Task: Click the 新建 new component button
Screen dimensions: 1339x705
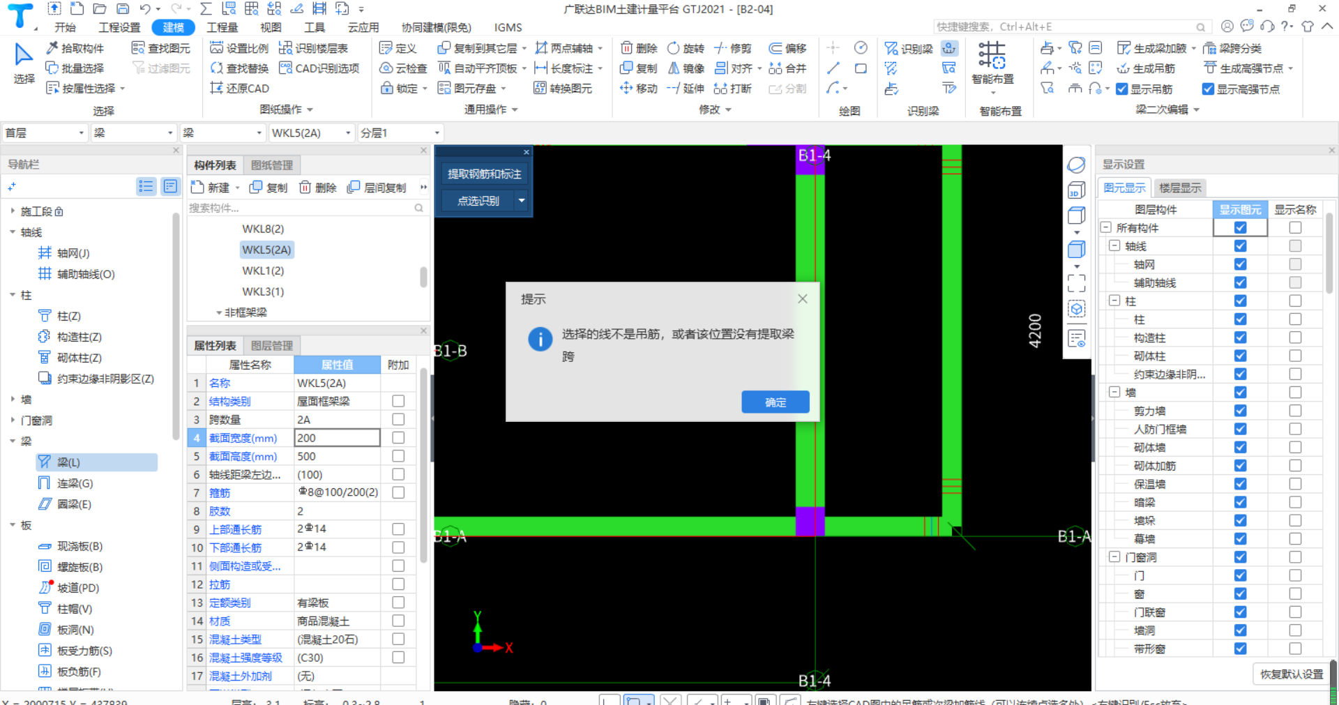Action: click(x=211, y=188)
